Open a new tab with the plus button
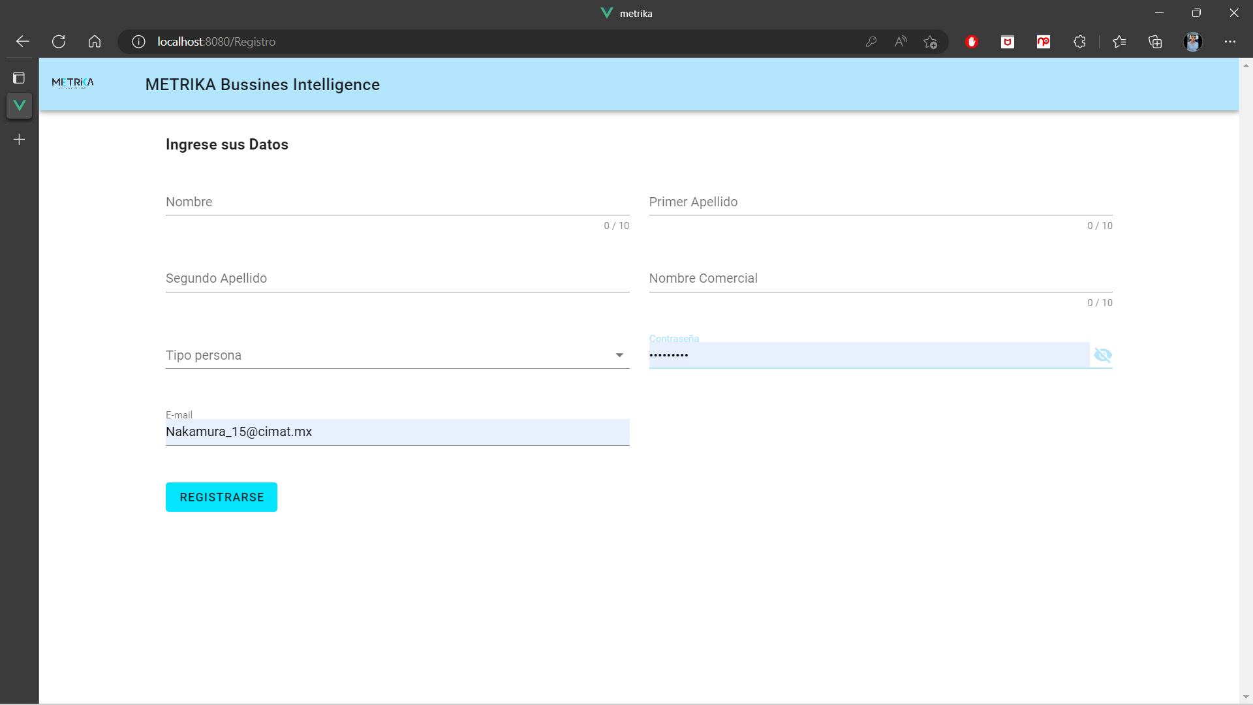 click(x=19, y=138)
